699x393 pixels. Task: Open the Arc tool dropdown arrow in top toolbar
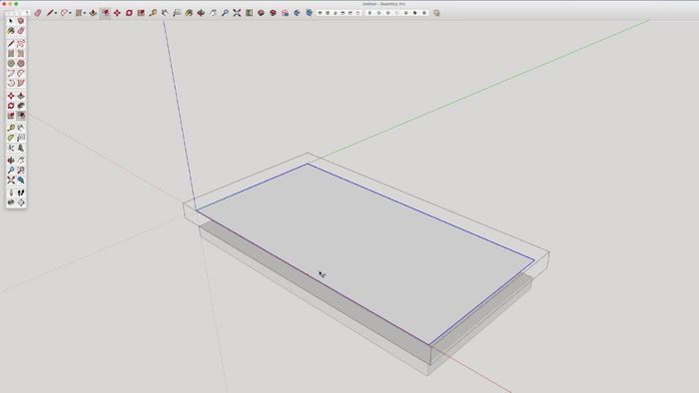point(70,13)
